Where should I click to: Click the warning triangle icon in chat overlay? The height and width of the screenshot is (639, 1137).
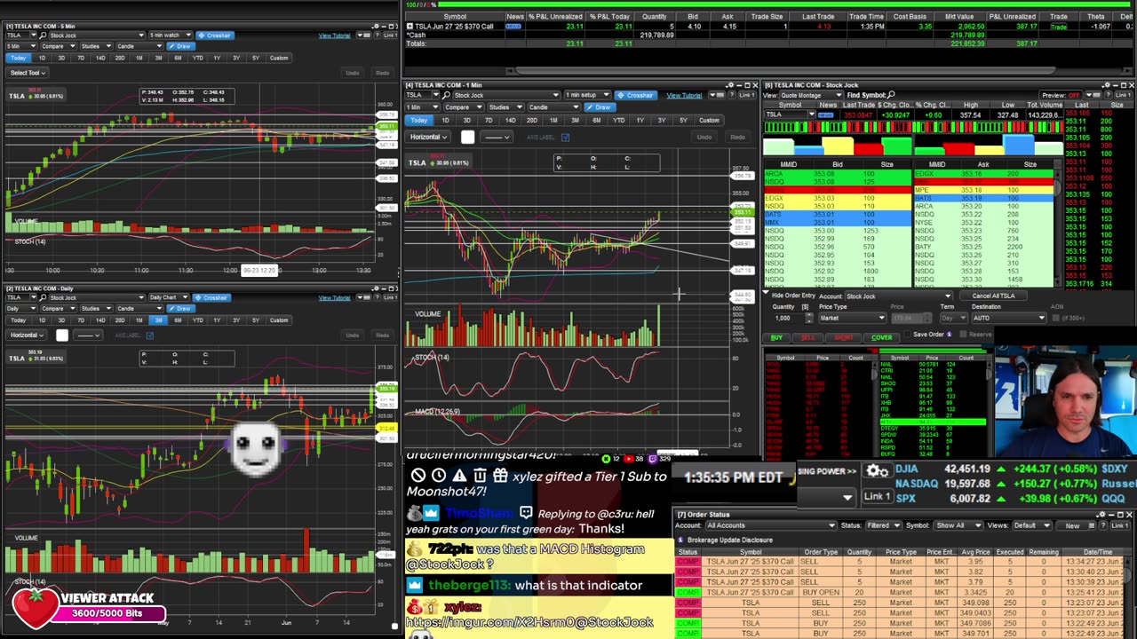pos(459,477)
